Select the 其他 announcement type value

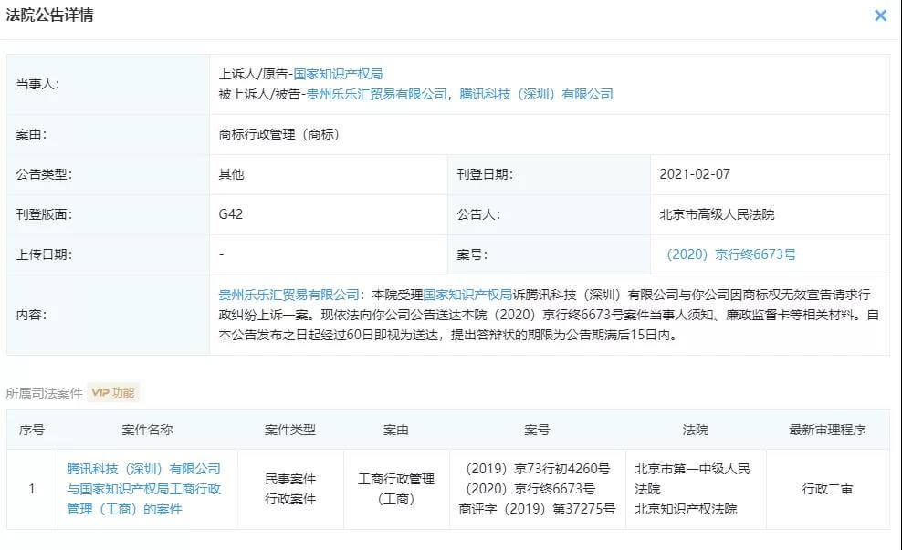(231, 174)
